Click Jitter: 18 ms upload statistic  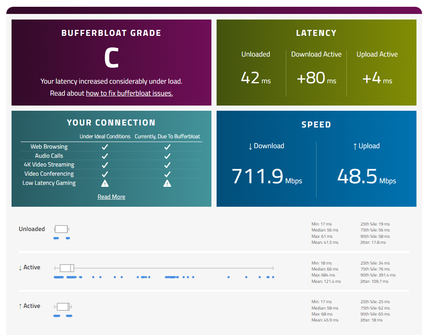click(x=371, y=320)
